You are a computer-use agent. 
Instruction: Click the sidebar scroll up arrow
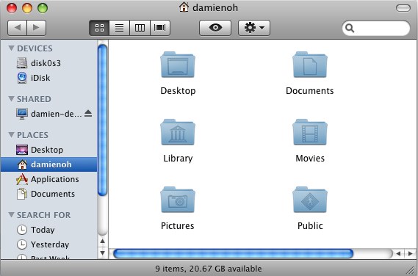(103, 241)
